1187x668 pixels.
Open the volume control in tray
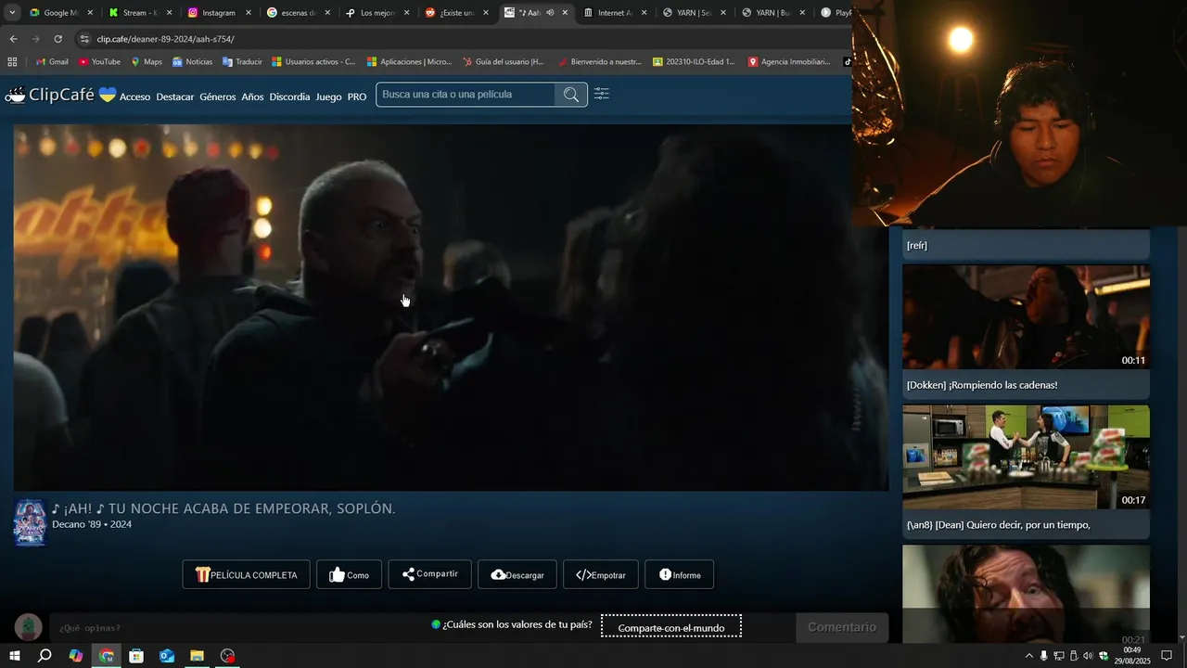coord(1088,656)
